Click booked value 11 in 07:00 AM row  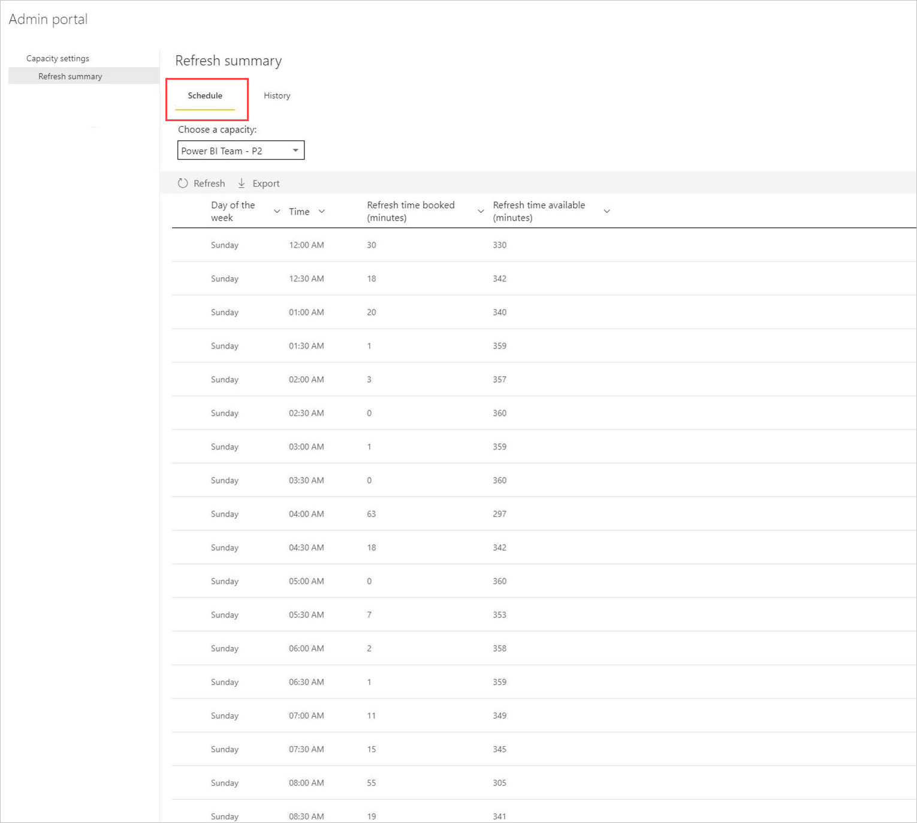(x=372, y=715)
